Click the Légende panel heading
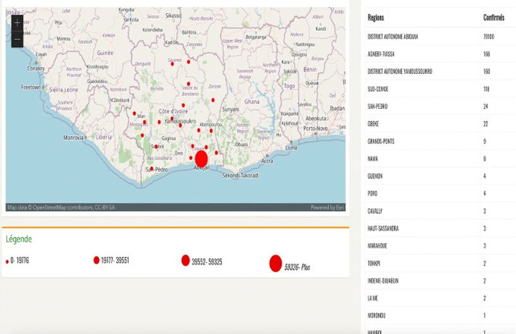The image size is (516, 334). pos(18,239)
